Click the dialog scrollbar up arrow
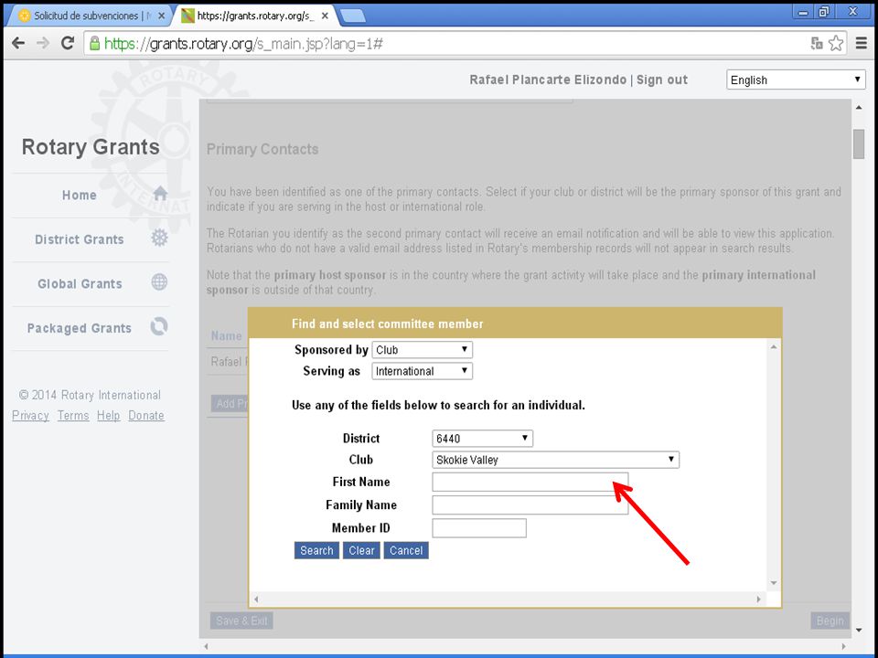The width and height of the screenshot is (878, 658). [x=774, y=347]
